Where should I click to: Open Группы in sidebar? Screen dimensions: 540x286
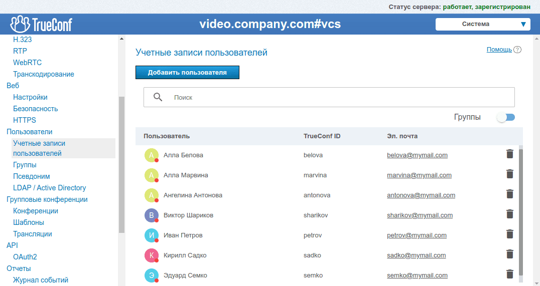(25, 165)
